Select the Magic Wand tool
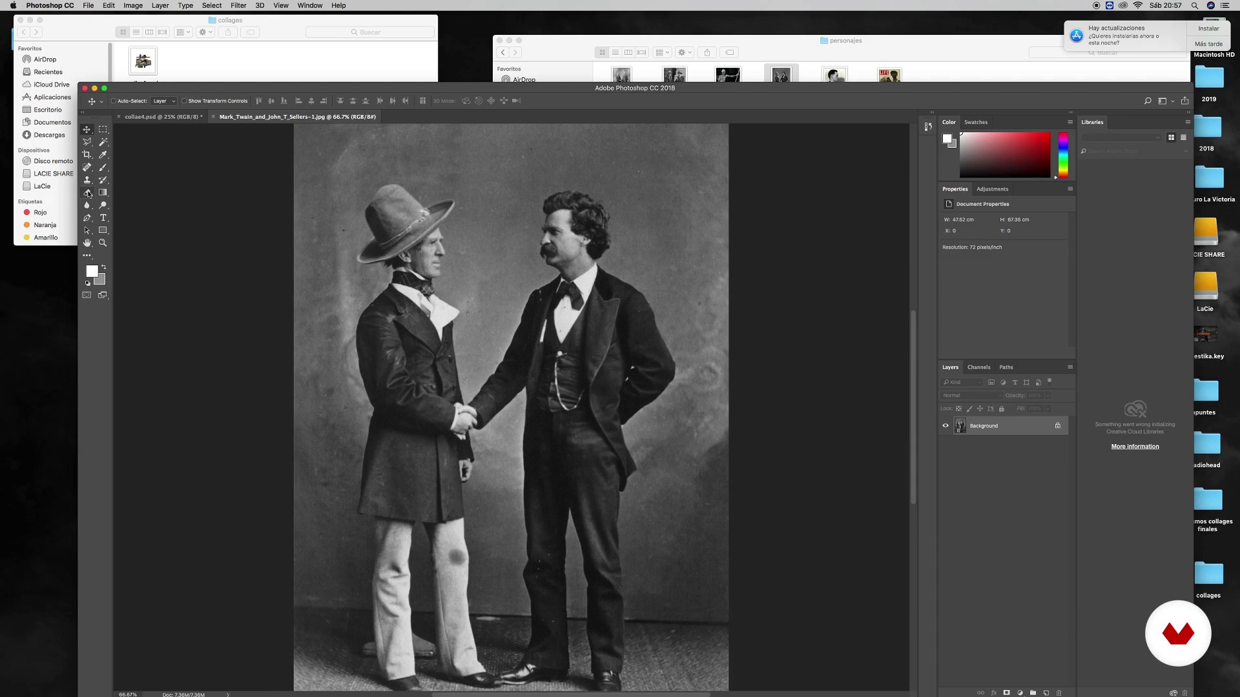The image size is (1240, 697). [x=103, y=142]
